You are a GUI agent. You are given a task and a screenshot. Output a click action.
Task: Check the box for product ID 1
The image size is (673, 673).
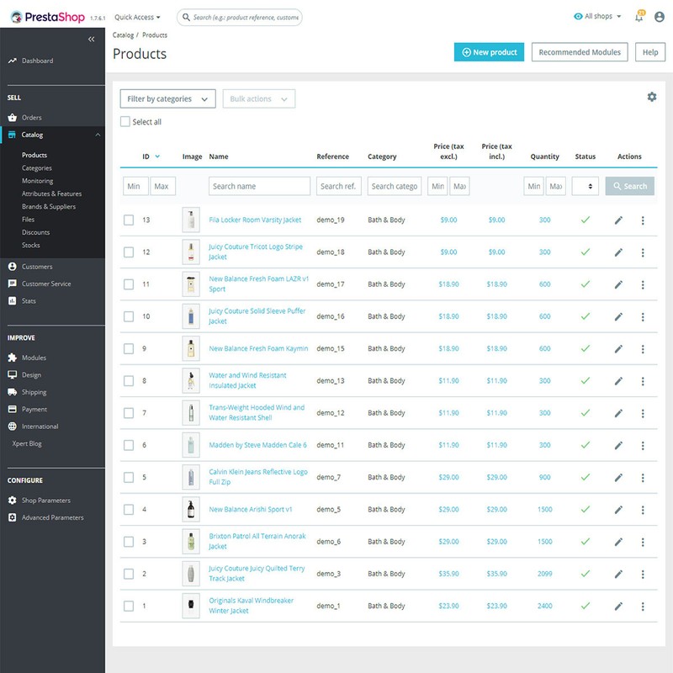[x=129, y=607]
